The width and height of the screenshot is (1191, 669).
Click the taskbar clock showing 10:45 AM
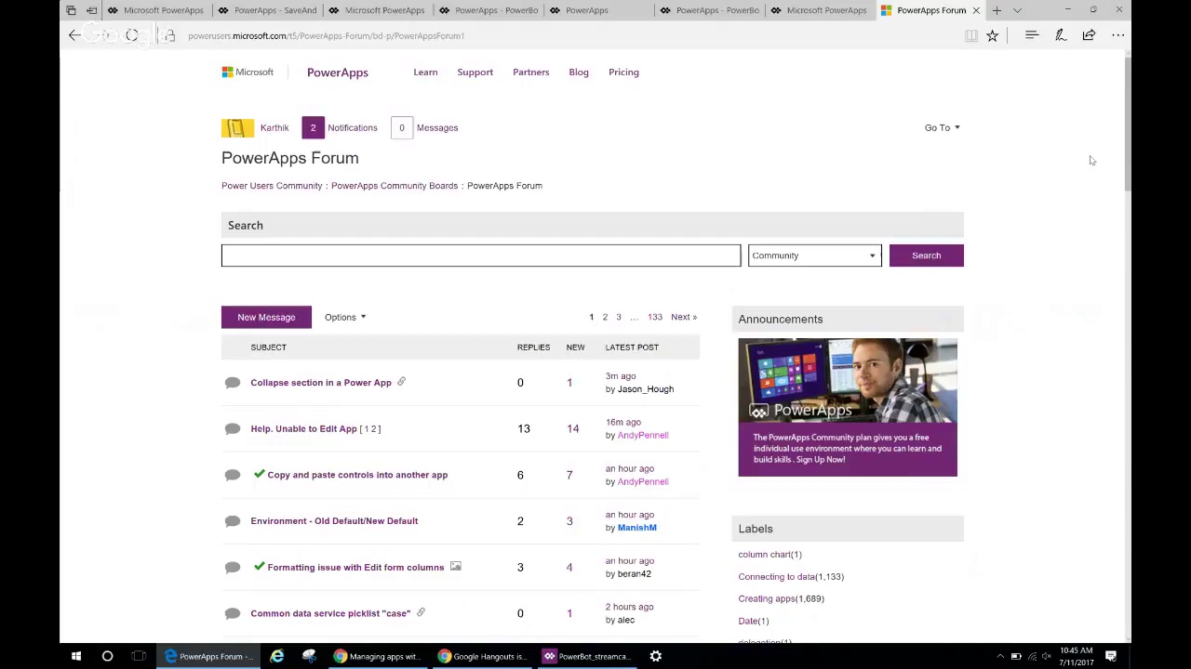click(1075, 656)
